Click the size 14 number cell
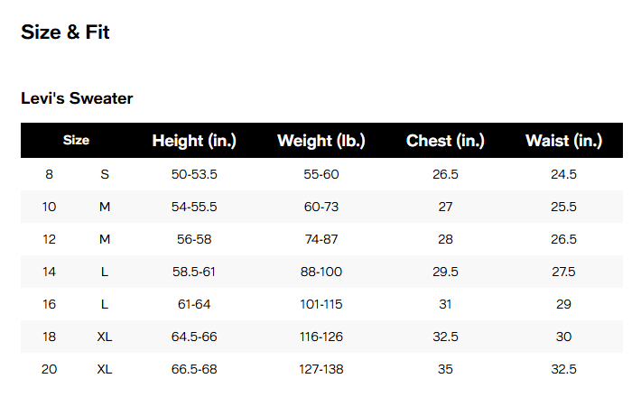The image size is (641, 397). pyautogui.click(x=49, y=272)
